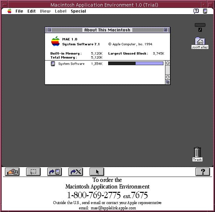Click the email "mae@applelink.apple.com"
The image size is (215, 212).
(113, 208)
